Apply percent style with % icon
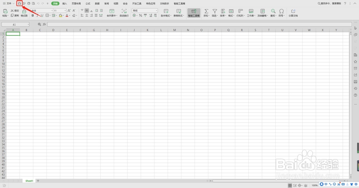This screenshot has width=359, height=188. pyautogui.click(x=141, y=15)
